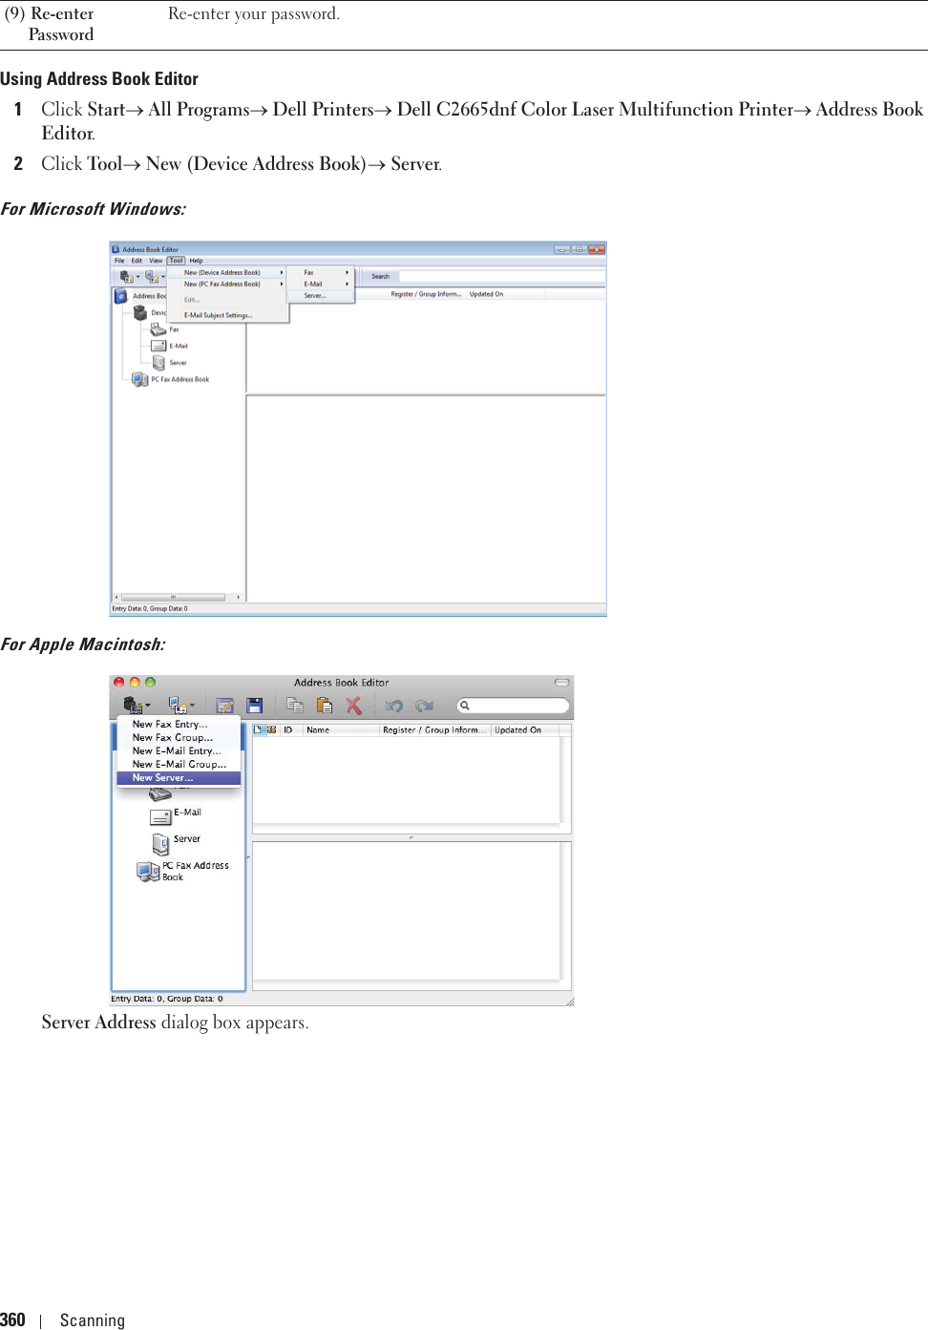This screenshot has height=1330, width=928.
Task: Choose New (PC Fax Address Book) entry
Action: coord(227,284)
